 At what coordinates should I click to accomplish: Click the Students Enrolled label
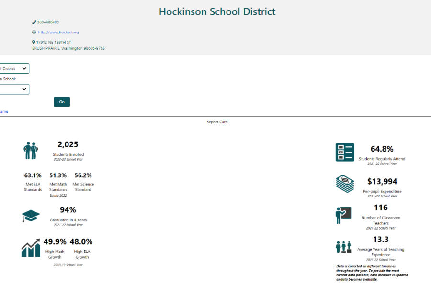click(68, 154)
